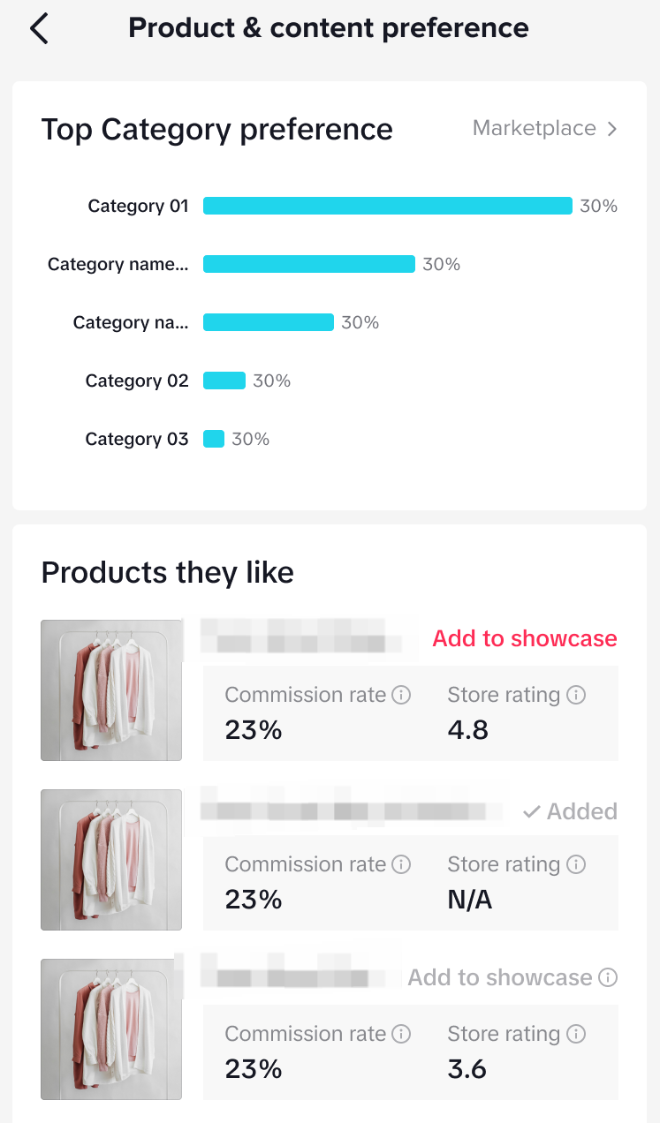Select the Category 01 bar
Screen dimensions: 660x1123
(387, 206)
